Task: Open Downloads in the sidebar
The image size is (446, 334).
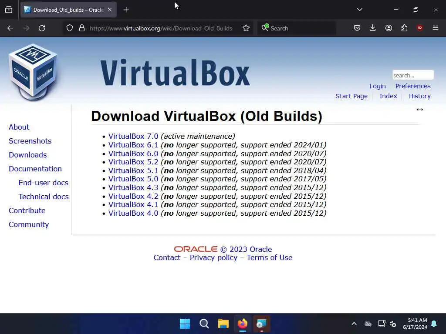Action: click(x=27, y=155)
